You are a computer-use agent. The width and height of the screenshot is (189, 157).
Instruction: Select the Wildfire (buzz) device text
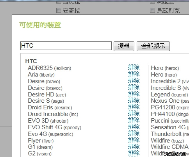168,141
